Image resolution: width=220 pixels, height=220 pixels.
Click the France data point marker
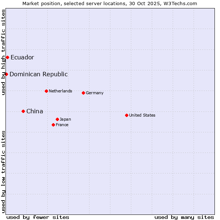point(53,125)
